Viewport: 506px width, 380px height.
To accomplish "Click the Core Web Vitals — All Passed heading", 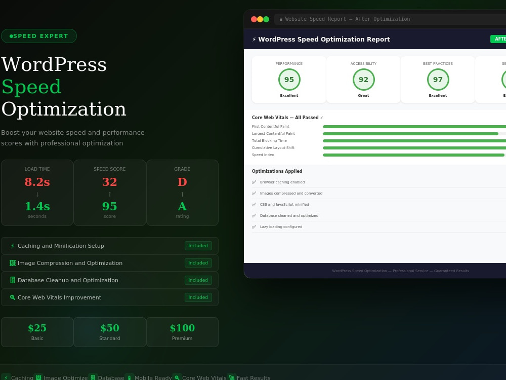I will click(x=287, y=118).
